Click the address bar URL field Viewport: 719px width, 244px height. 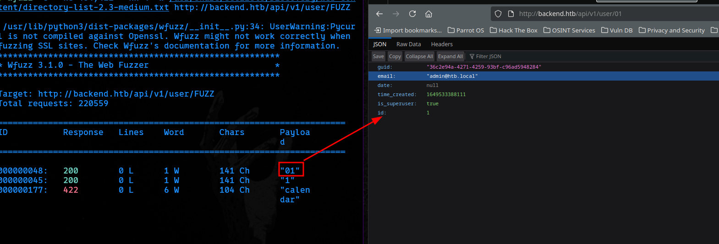coord(596,14)
